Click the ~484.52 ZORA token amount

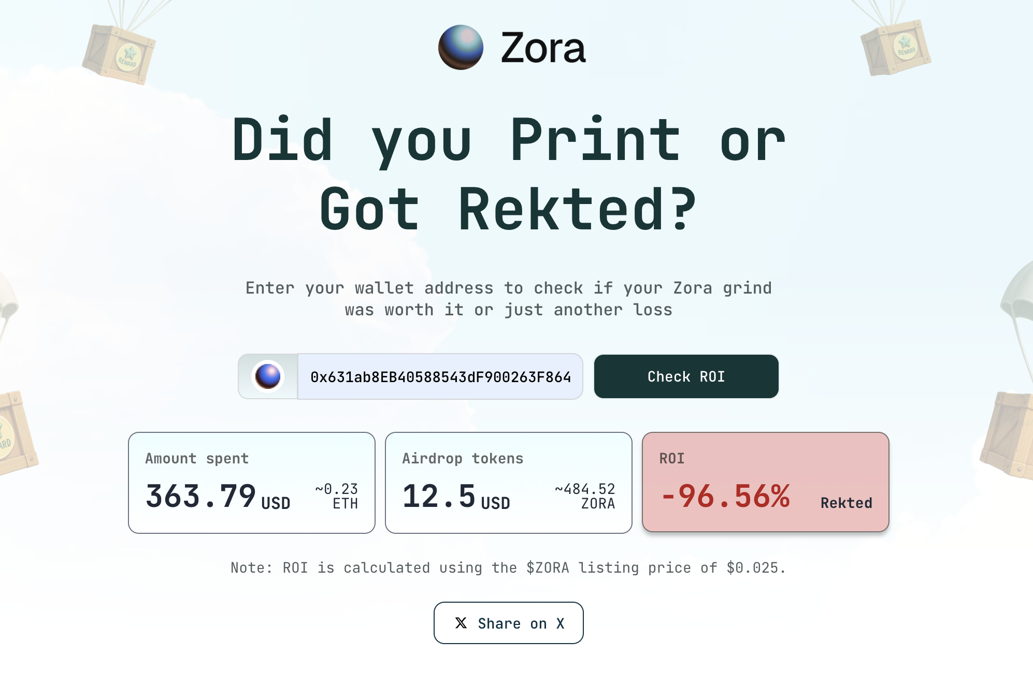[585, 496]
